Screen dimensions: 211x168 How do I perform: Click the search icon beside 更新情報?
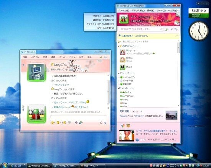coord(142,111)
